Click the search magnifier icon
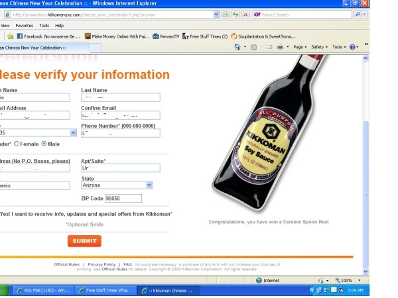This screenshot has width=398, height=298. [358, 14]
